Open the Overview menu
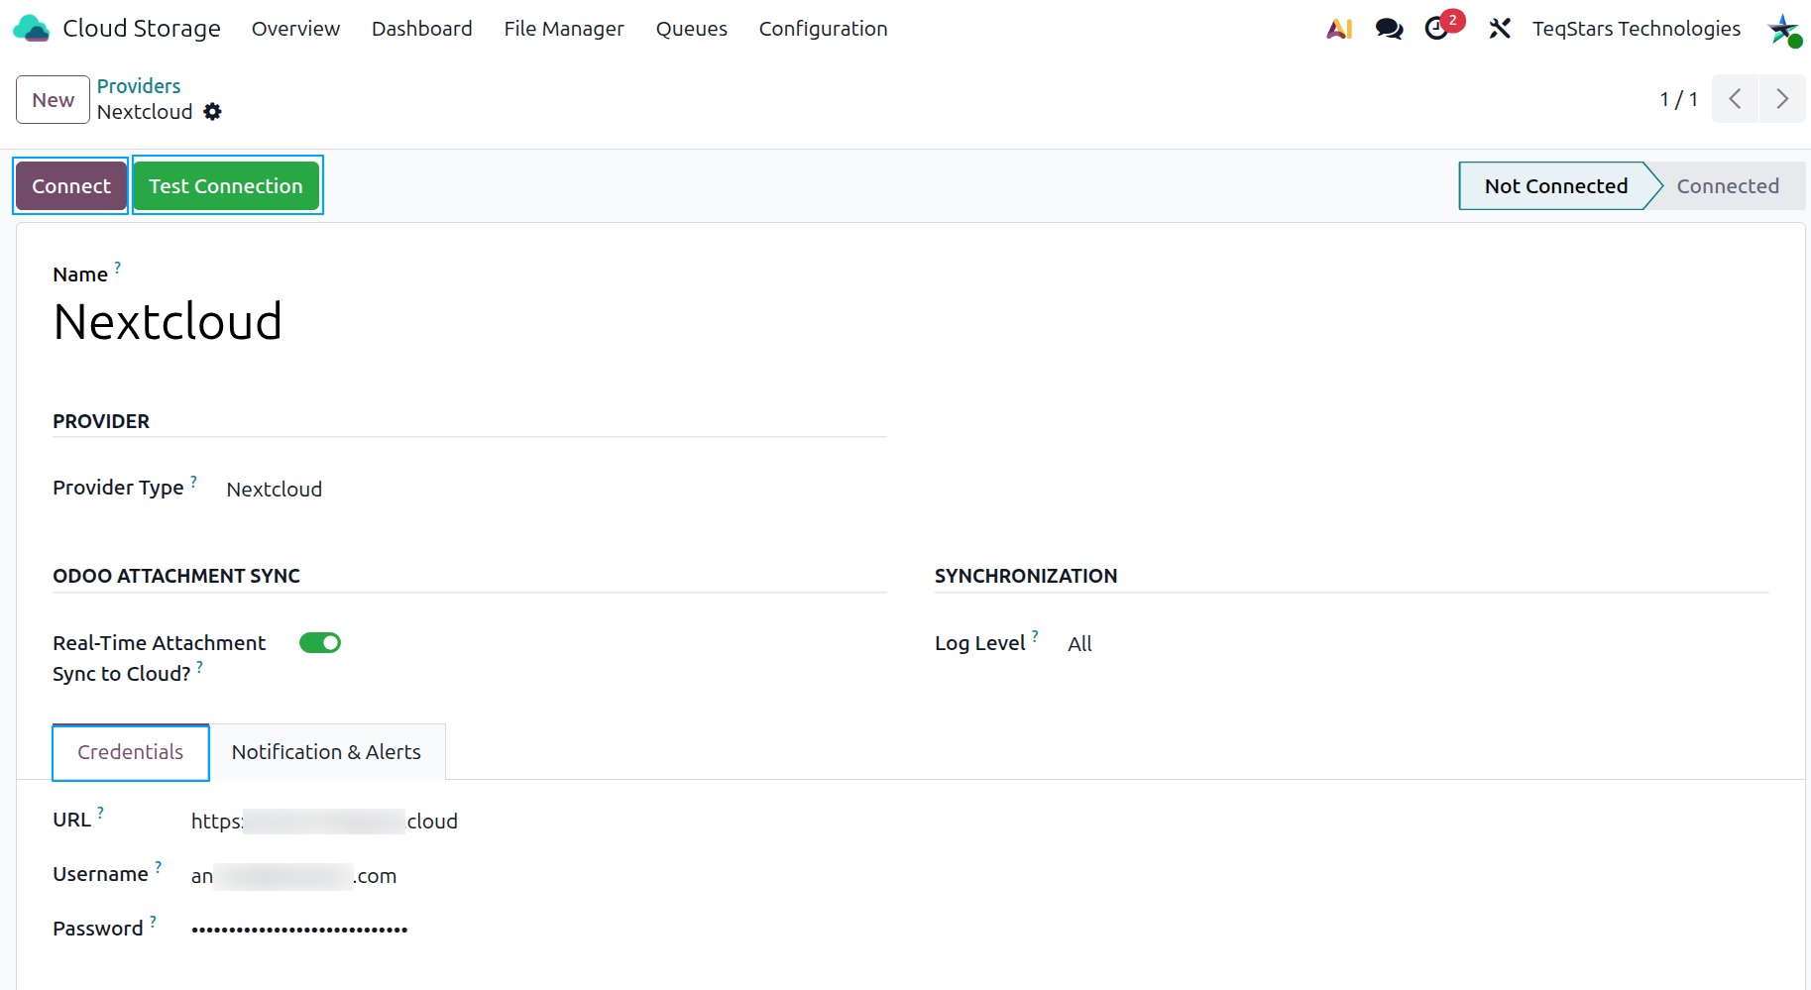 pyautogui.click(x=295, y=29)
